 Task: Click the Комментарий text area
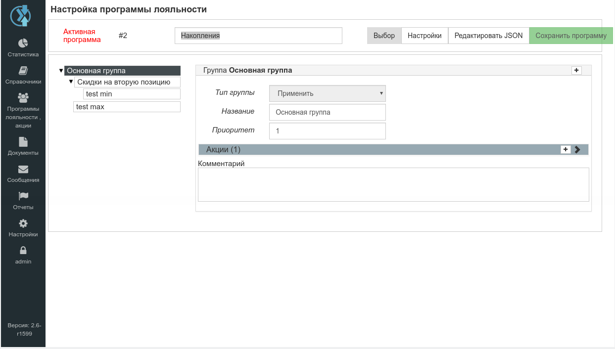pos(393,184)
